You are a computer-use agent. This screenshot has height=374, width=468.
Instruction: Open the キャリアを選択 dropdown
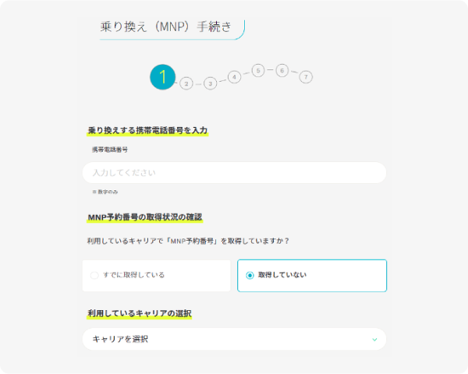coord(234,340)
